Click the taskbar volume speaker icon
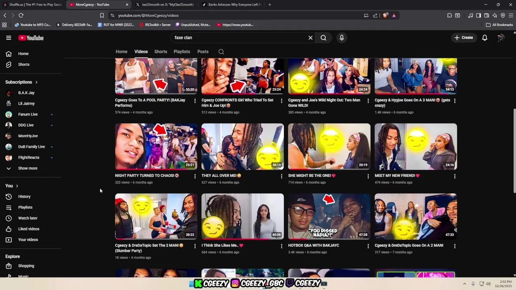The width and height of the screenshot is (516, 290). (x=488, y=284)
